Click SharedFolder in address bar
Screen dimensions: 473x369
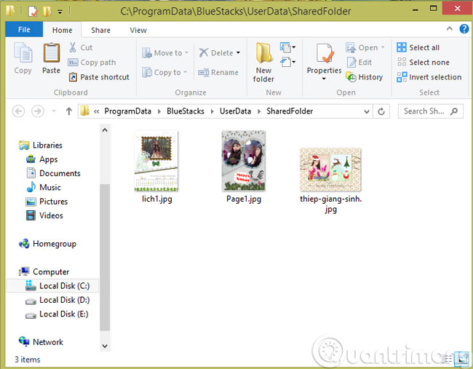pyautogui.click(x=290, y=111)
